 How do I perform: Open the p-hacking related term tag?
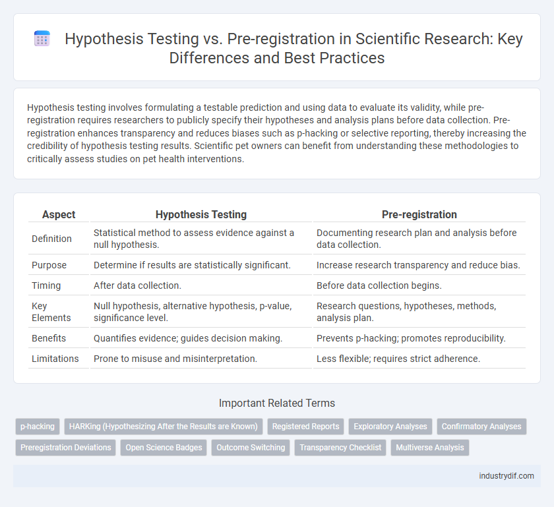pos(38,427)
